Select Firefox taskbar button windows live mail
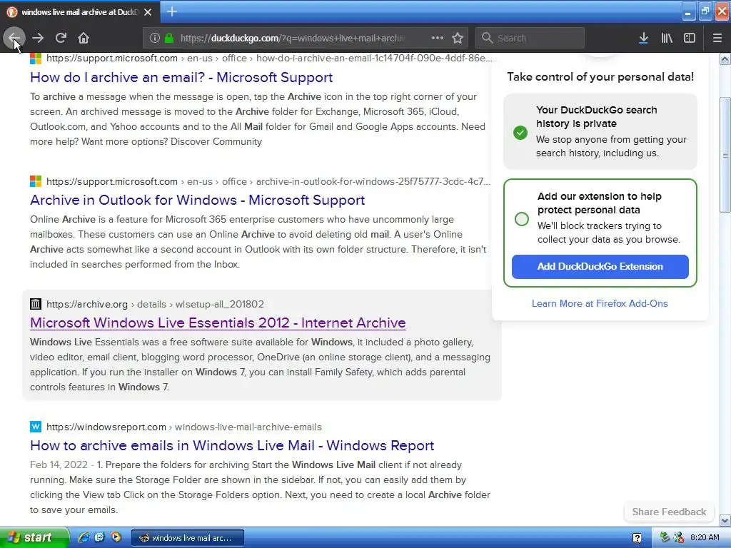The height and width of the screenshot is (548, 731). tap(188, 538)
